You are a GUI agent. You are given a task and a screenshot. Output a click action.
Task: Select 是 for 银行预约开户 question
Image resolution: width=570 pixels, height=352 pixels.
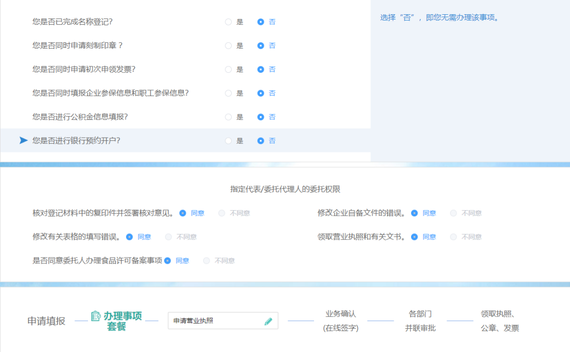(x=227, y=140)
